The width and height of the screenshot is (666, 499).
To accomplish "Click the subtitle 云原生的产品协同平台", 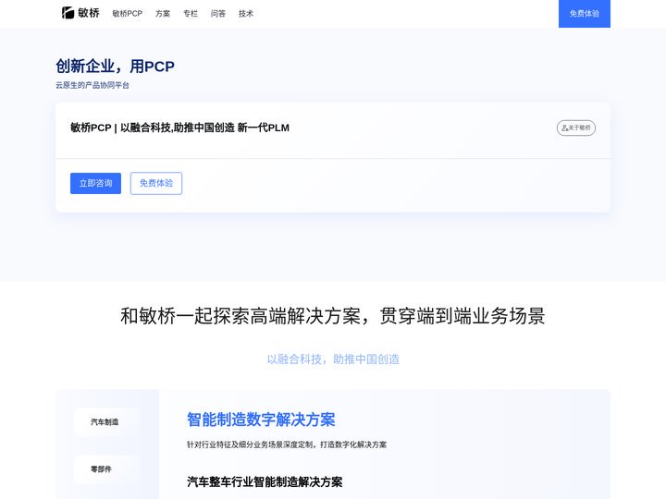I will coord(92,85).
